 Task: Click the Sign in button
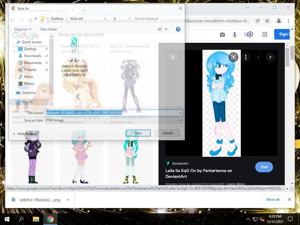282,34
